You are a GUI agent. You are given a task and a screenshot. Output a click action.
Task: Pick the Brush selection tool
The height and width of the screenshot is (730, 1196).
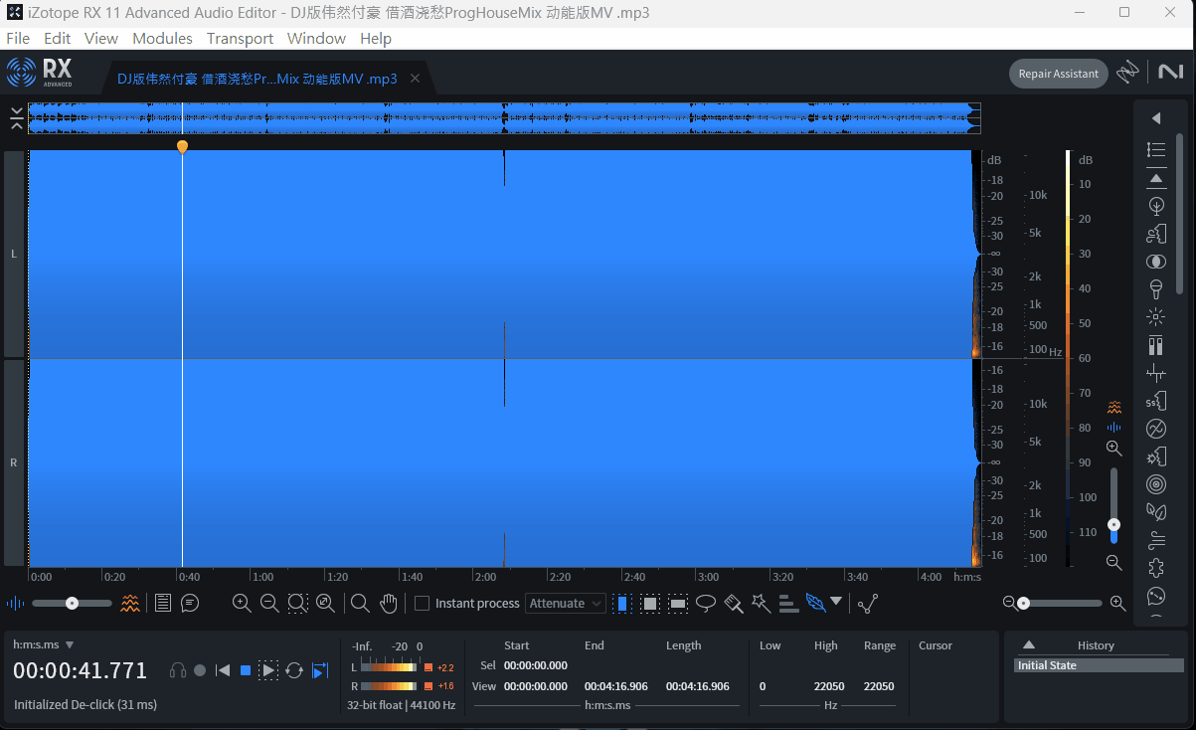coord(734,603)
